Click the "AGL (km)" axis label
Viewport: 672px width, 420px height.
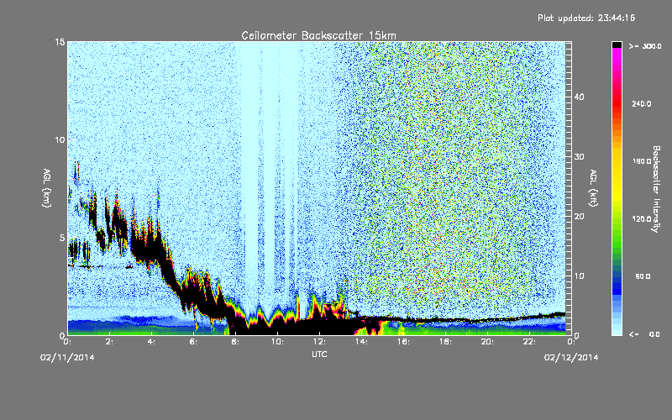click(47, 188)
